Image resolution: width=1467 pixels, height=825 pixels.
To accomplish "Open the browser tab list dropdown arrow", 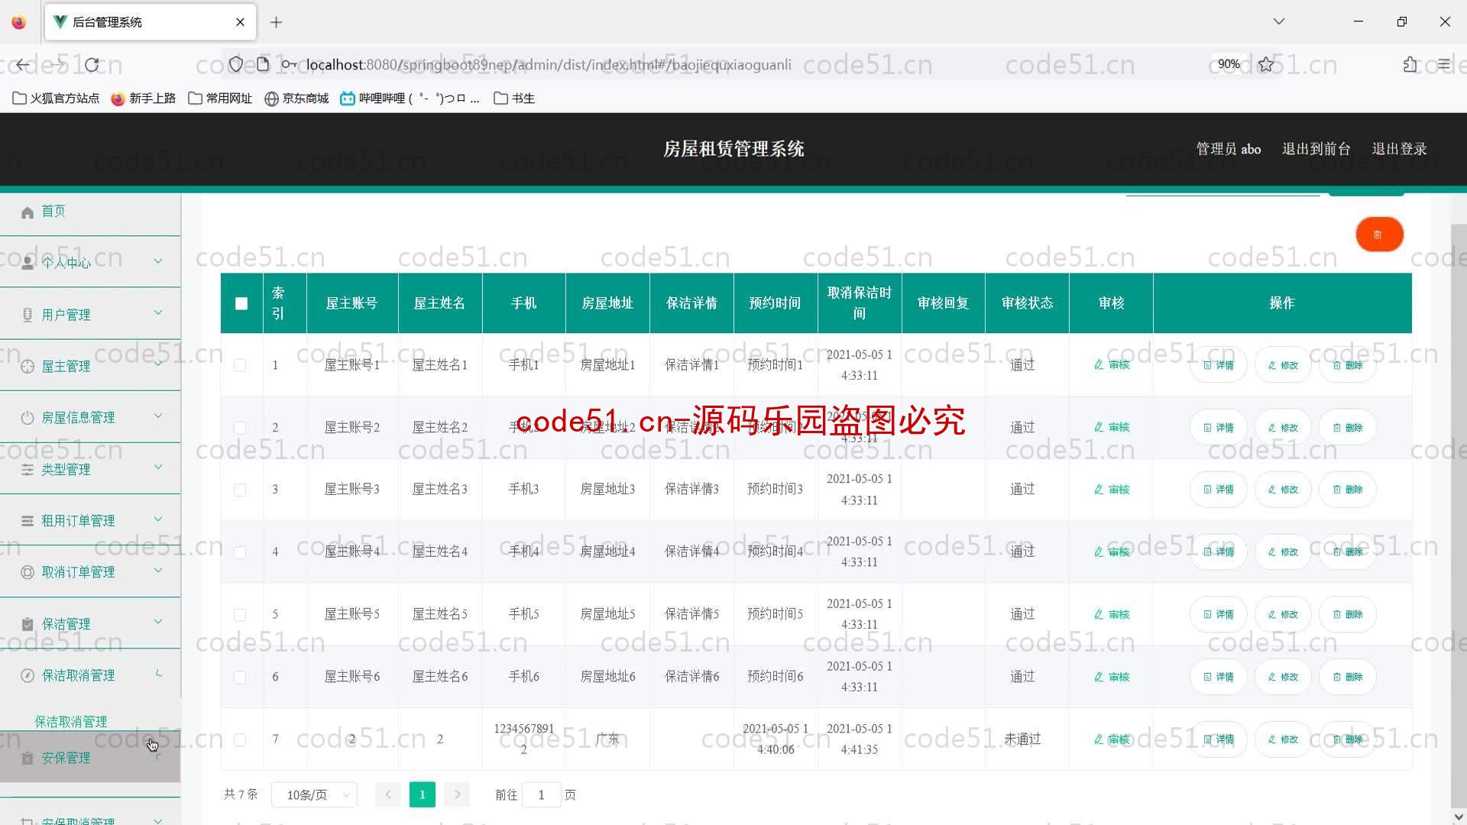I will 1278,21.
